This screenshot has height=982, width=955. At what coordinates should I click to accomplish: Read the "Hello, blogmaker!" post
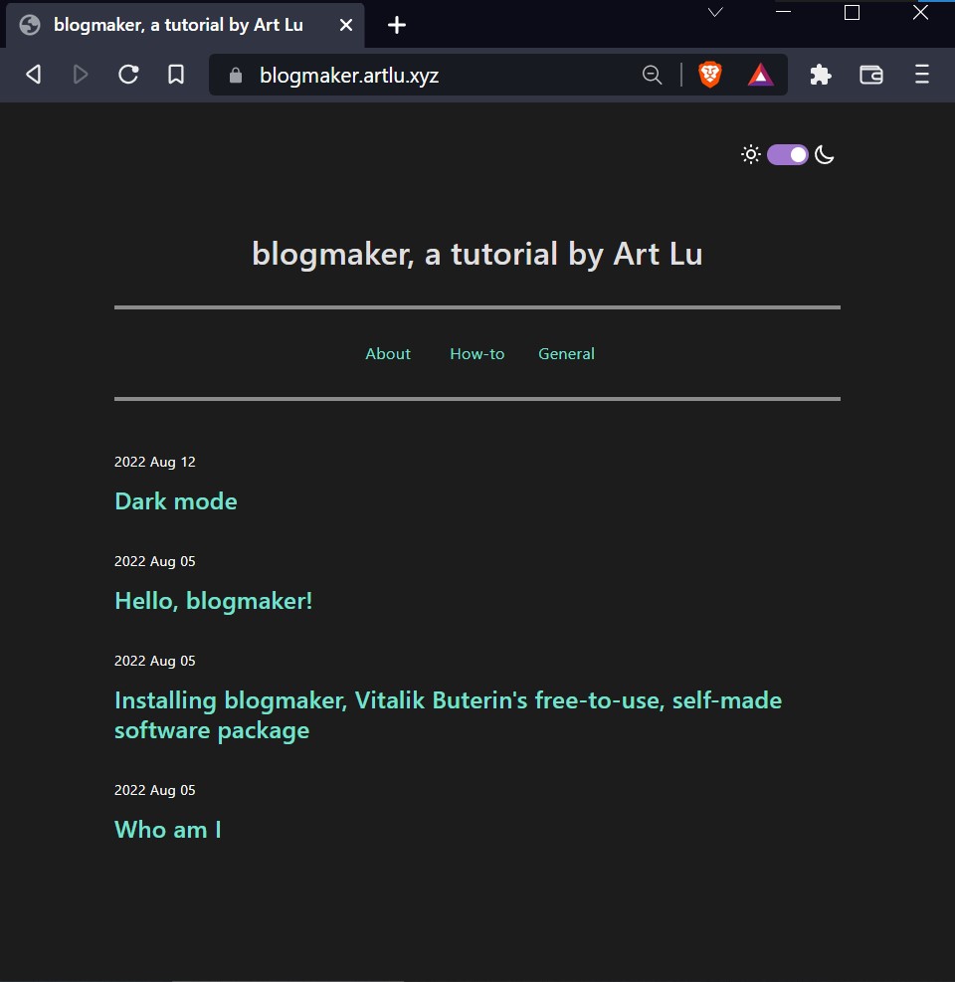point(214,601)
